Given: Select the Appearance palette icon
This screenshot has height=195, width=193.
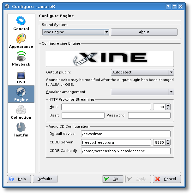Looking at the screenshot, I should pos(21,39).
